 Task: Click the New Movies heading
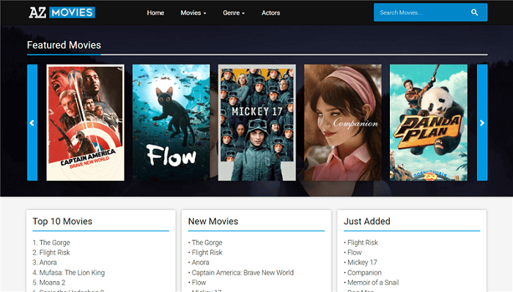(213, 222)
